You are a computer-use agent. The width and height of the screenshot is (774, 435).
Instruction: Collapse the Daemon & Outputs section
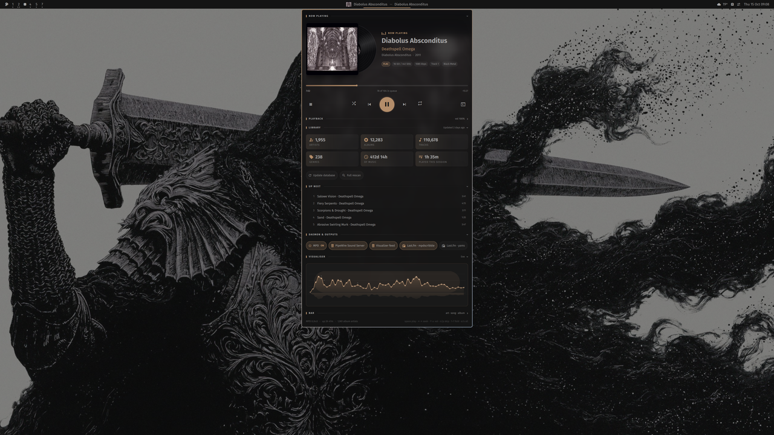coord(467,234)
